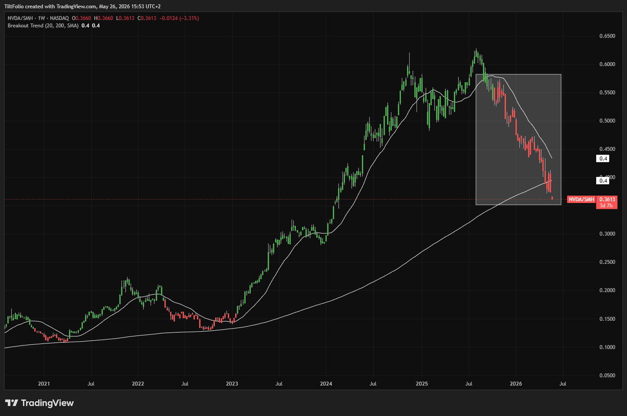Click the 2023 time axis label
The image size is (627, 416).
tap(232, 384)
